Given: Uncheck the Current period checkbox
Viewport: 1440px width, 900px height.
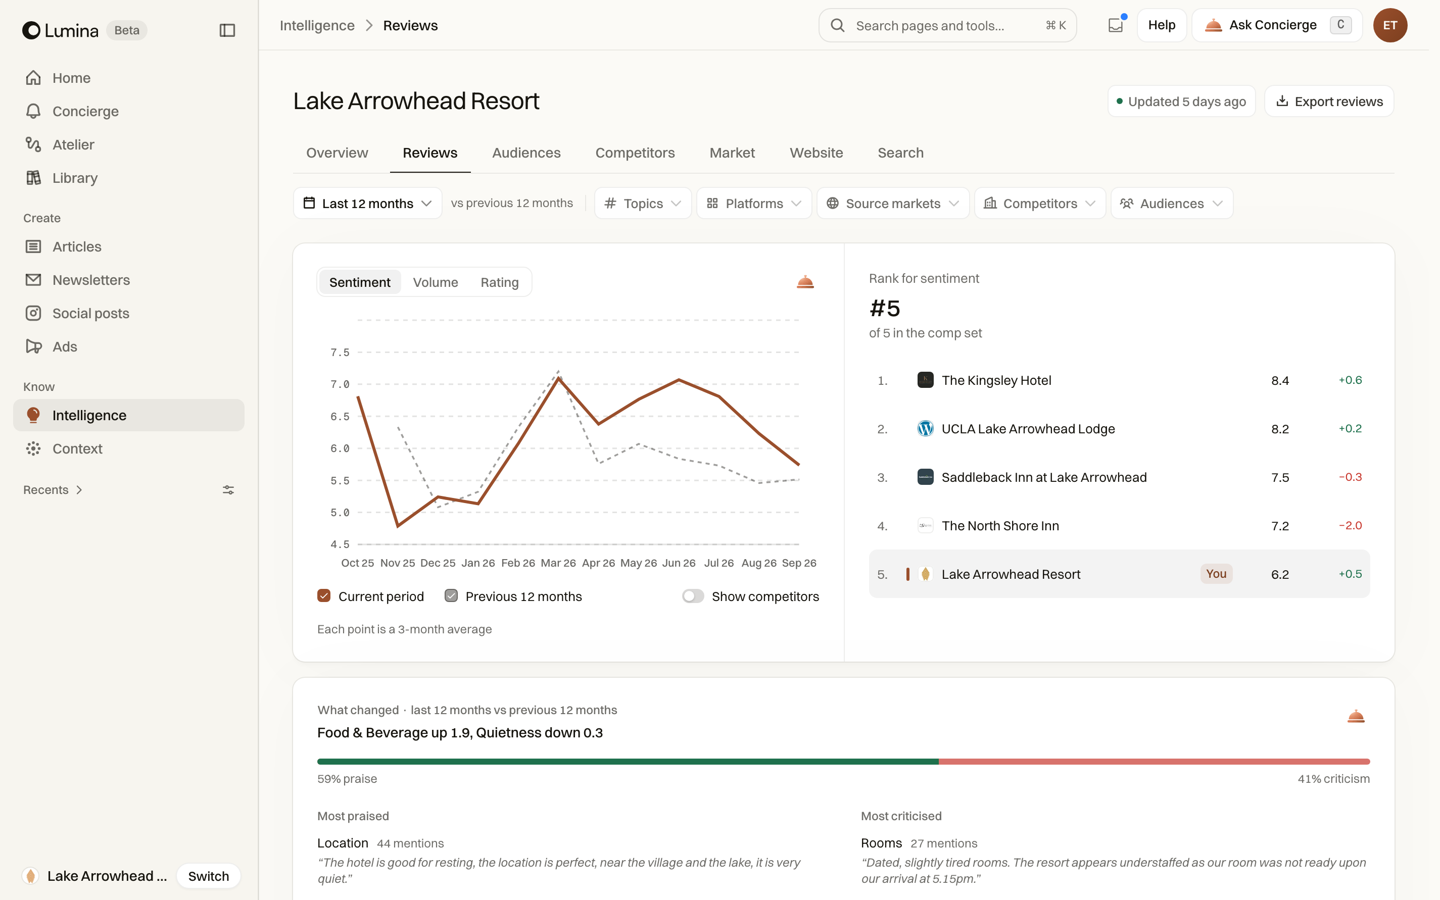Looking at the screenshot, I should [x=324, y=596].
